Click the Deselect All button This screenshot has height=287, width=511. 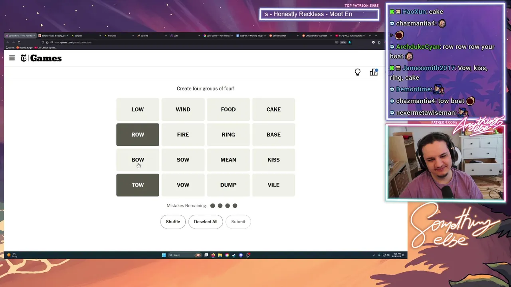pyautogui.click(x=206, y=222)
